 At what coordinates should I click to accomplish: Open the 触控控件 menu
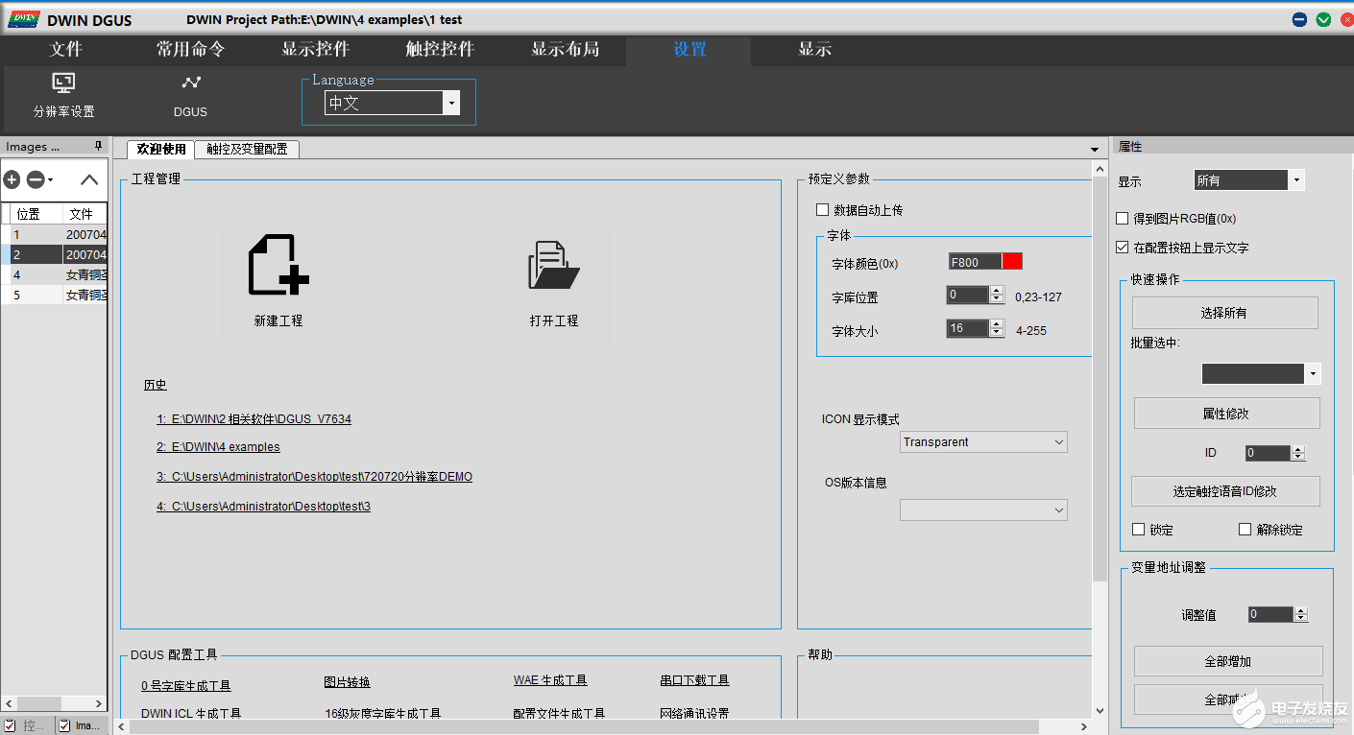(441, 50)
